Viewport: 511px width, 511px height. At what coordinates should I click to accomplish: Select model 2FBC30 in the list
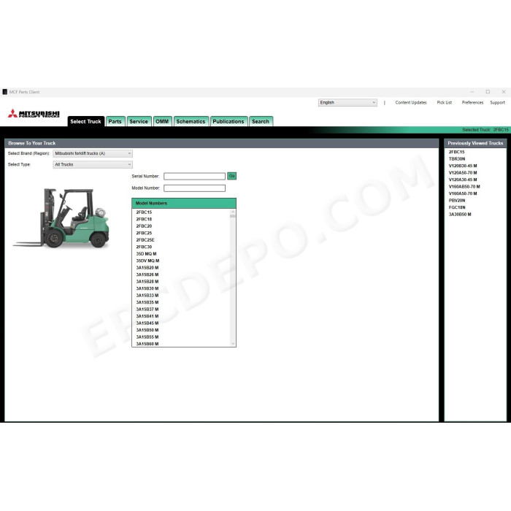pyautogui.click(x=144, y=247)
